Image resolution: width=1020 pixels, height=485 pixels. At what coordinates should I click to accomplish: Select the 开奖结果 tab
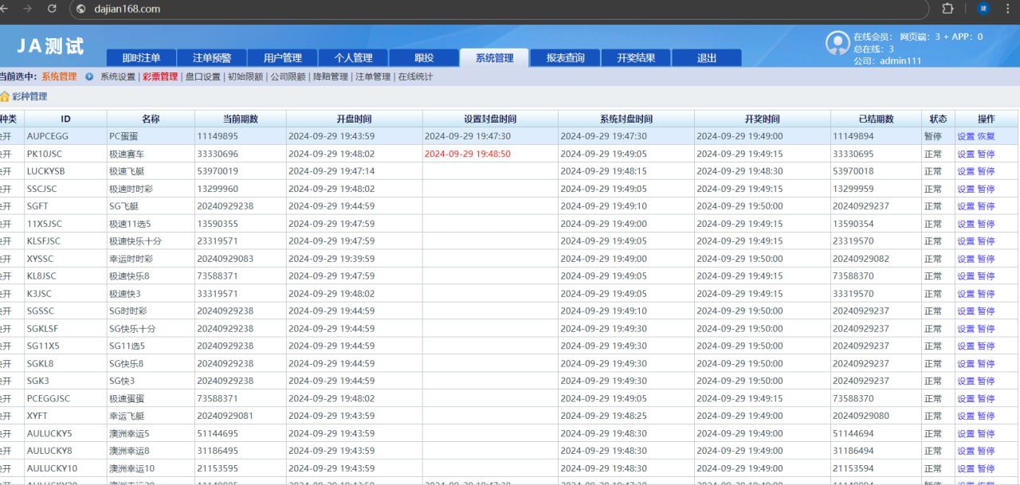pos(636,58)
